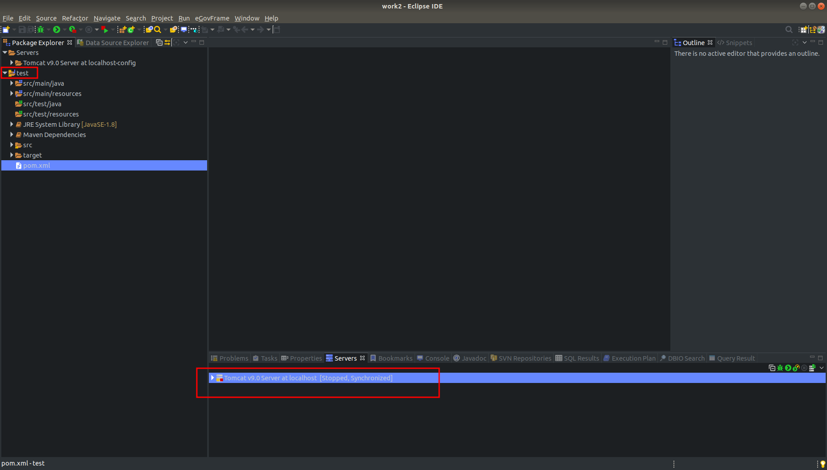Start the server in profile mode
Viewport: 827px width, 470px height.
click(796, 368)
